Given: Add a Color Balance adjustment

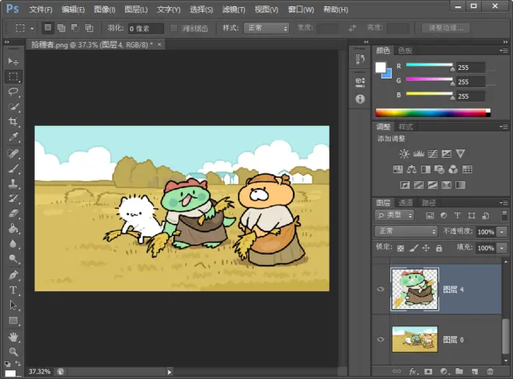Looking at the screenshot, I should [x=412, y=169].
